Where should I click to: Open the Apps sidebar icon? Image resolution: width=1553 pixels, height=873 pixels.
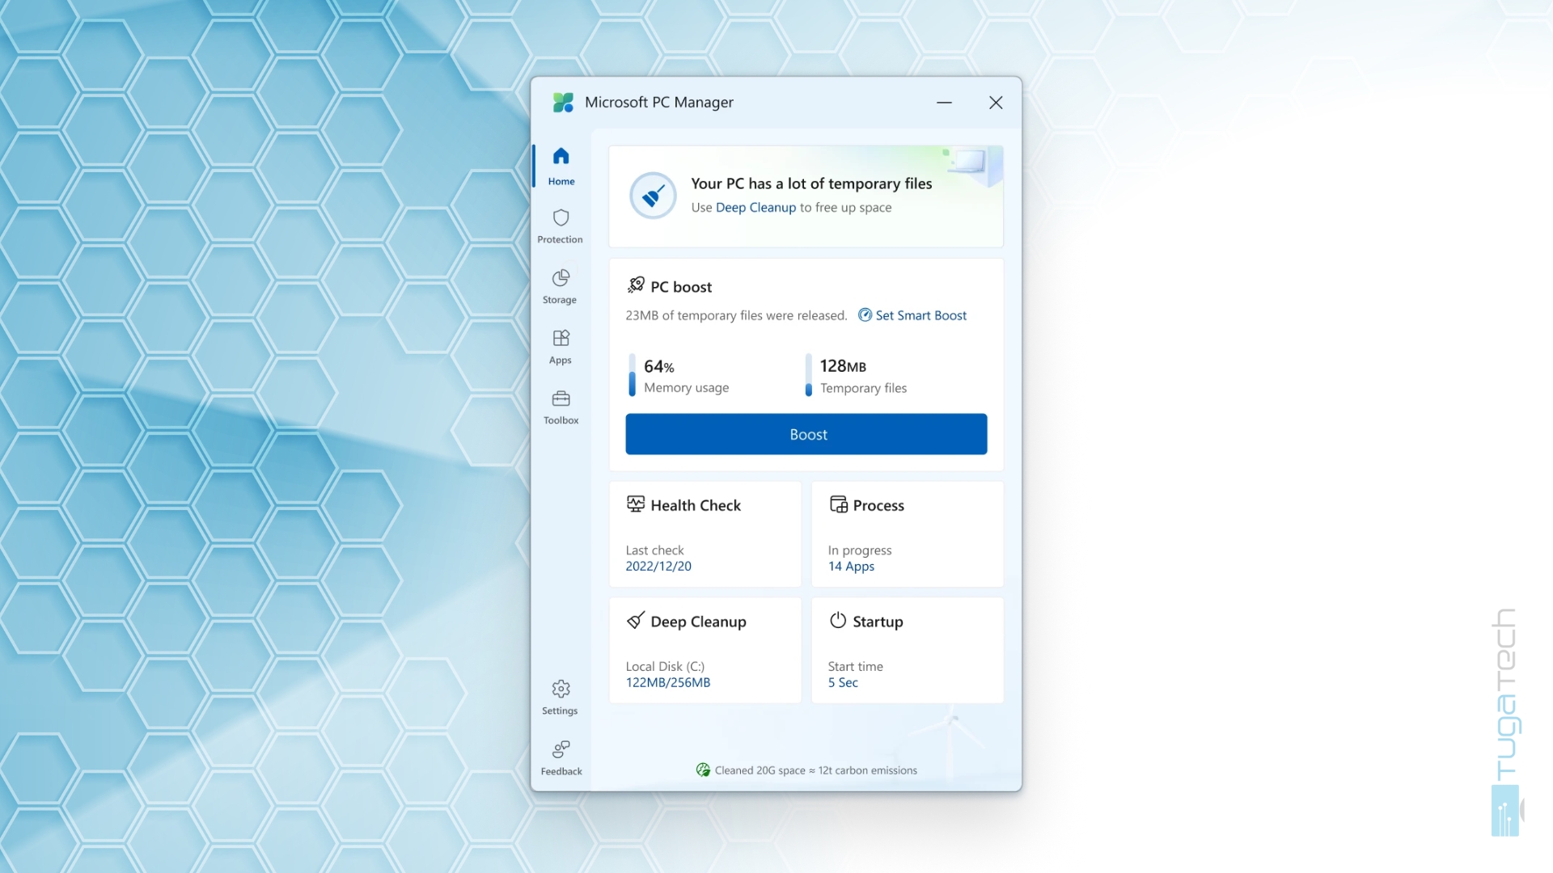561,338
